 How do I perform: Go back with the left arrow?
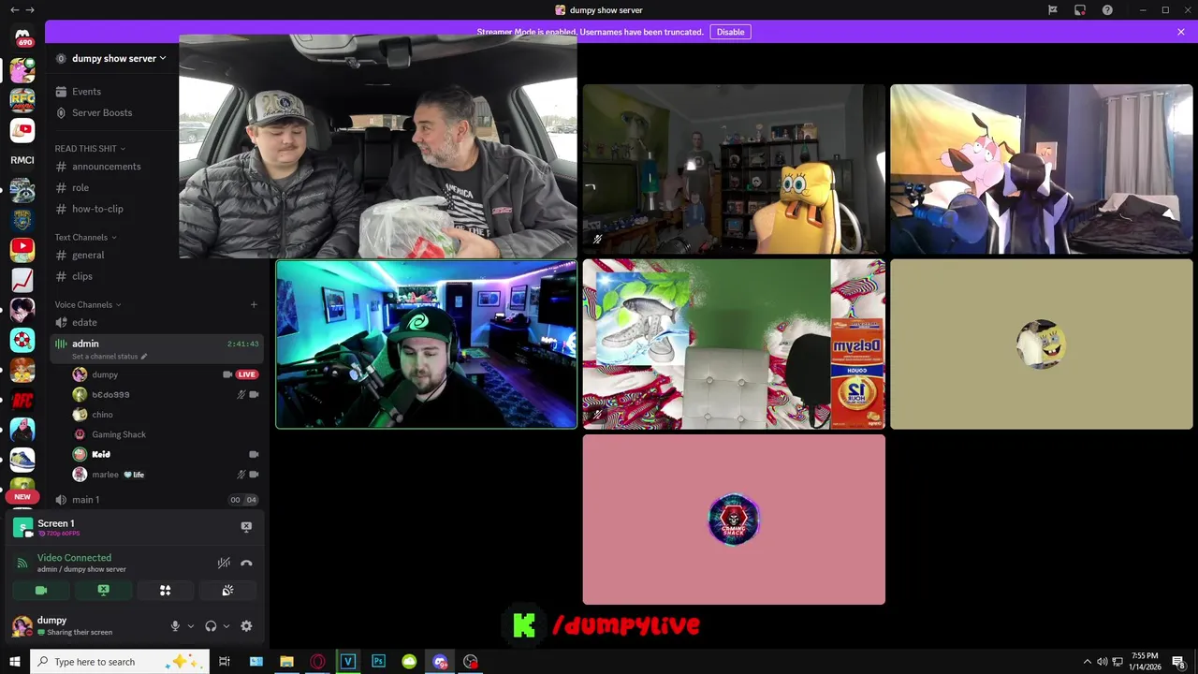pos(14,10)
